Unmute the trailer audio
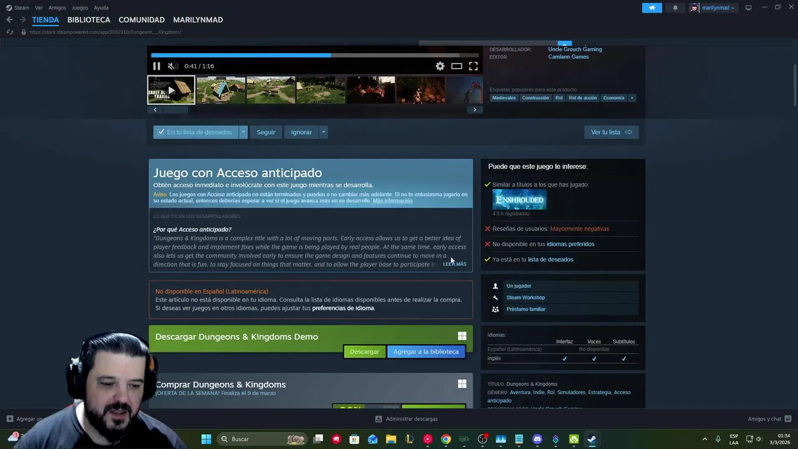The height and width of the screenshot is (449, 798). (173, 66)
